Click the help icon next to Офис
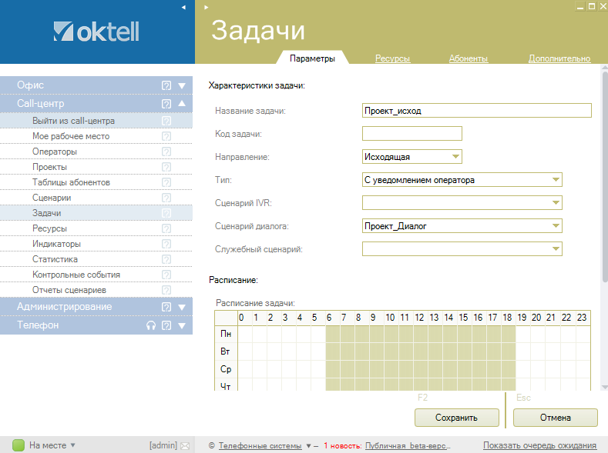 166,86
